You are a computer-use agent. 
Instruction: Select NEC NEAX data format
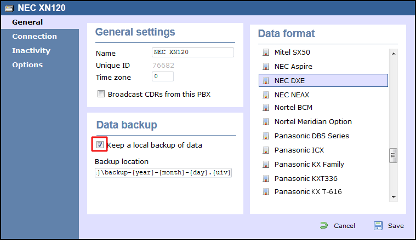coord(292,95)
